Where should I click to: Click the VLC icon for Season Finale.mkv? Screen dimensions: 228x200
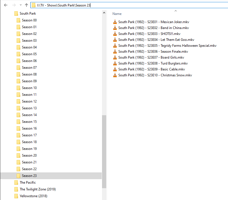[x=115, y=52]
